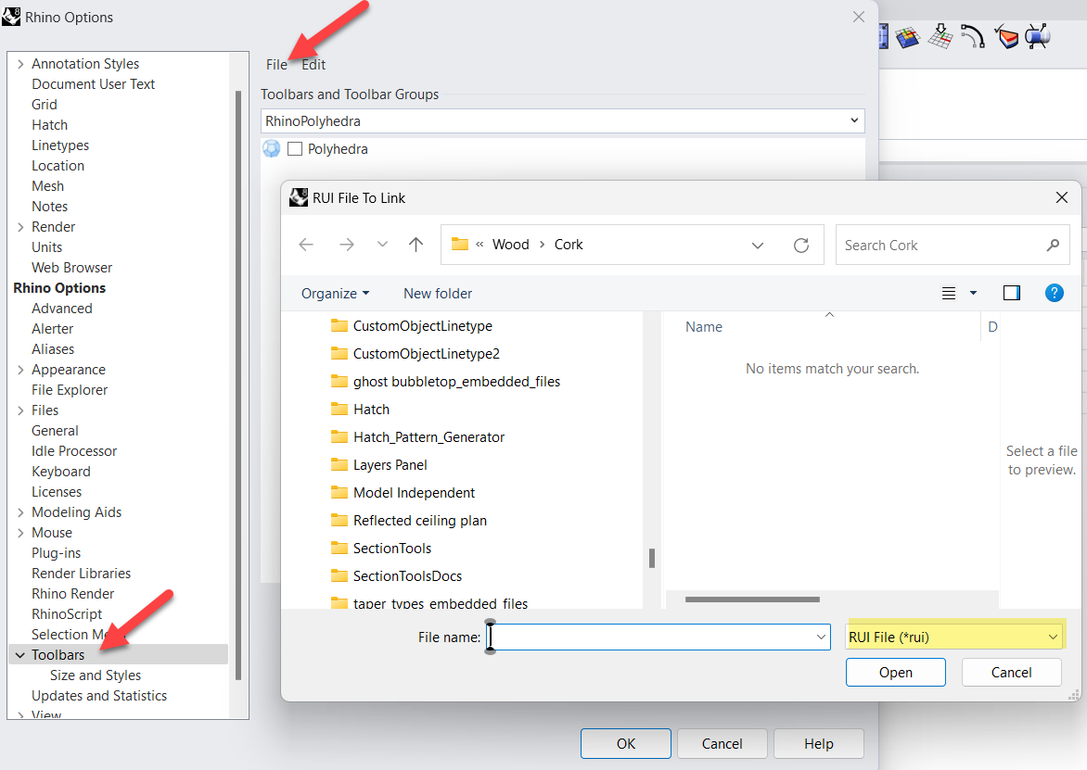The image size is (1087, 770).
Task: Click the checkmark wedge icon in Rhino toolbar
Action: point(1006,36)
